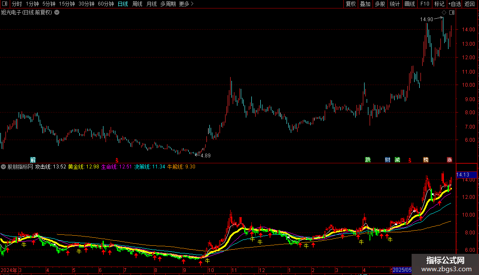Screen dimensions: 479x275
Task: Click the 2024年 label on the time axis
Action: coord(9,270)
